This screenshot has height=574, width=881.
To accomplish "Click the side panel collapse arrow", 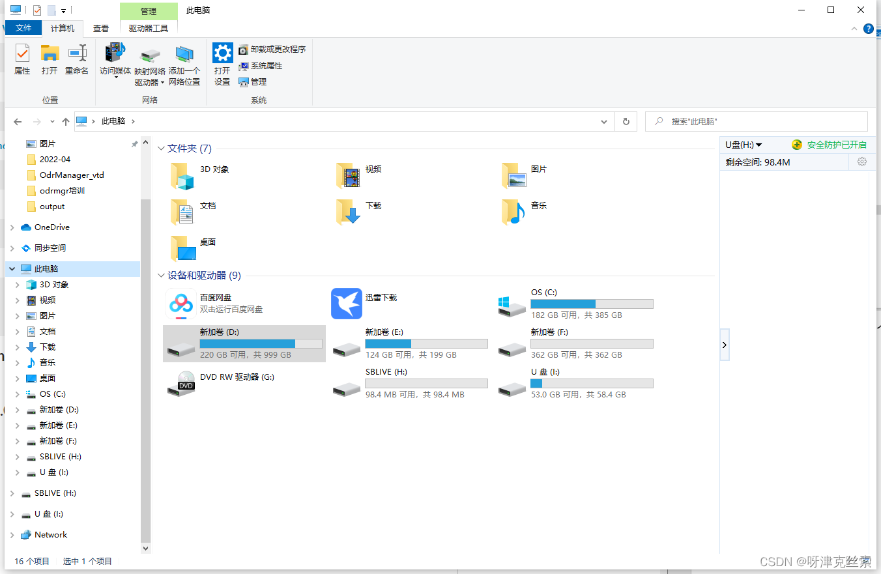I will click(x=725, y=345).
